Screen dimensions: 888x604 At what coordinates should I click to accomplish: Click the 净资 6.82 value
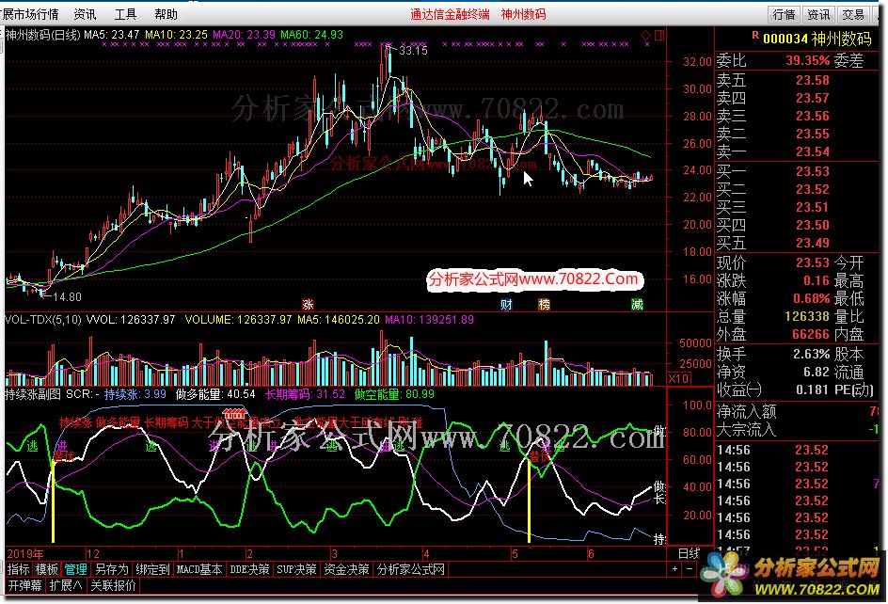[817, 373]
